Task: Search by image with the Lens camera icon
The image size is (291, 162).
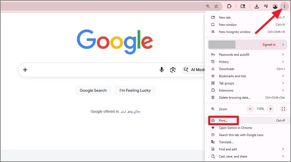Action: point(173,70)
